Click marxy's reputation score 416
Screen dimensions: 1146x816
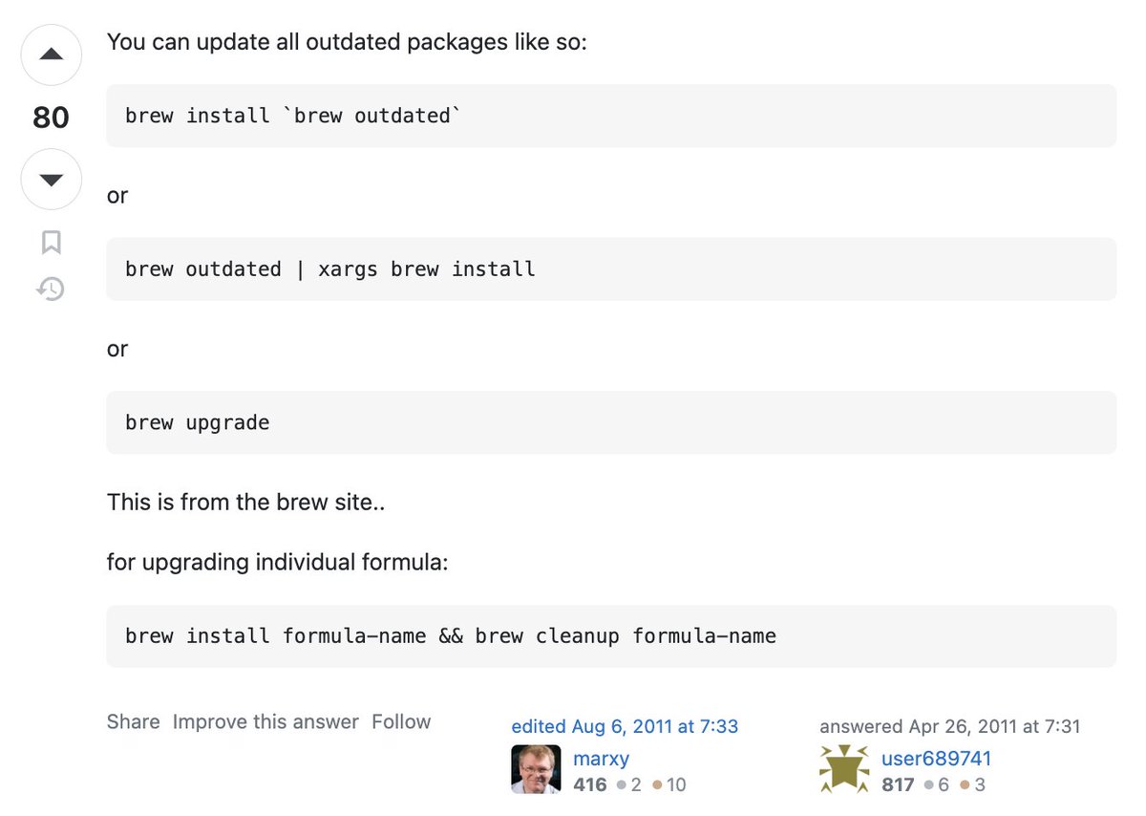coord(590,785)
